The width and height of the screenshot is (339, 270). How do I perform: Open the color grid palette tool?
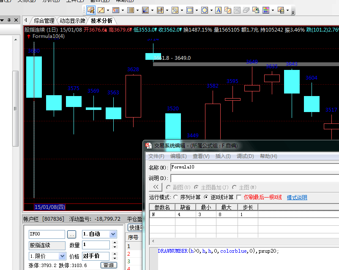click(266, 10)
